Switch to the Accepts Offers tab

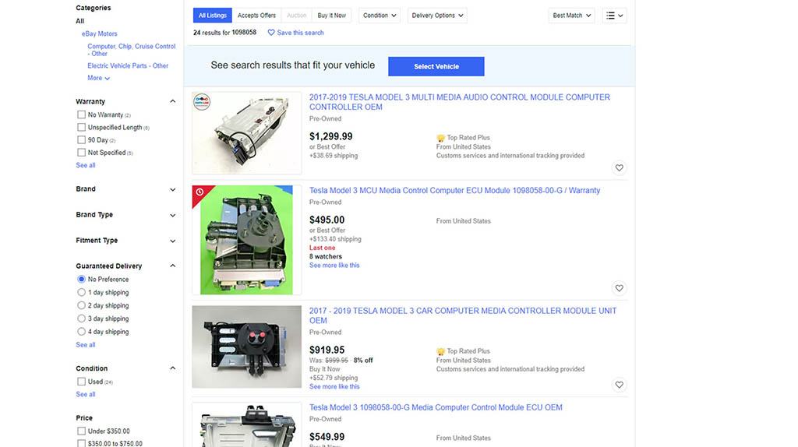click(256, 16)
